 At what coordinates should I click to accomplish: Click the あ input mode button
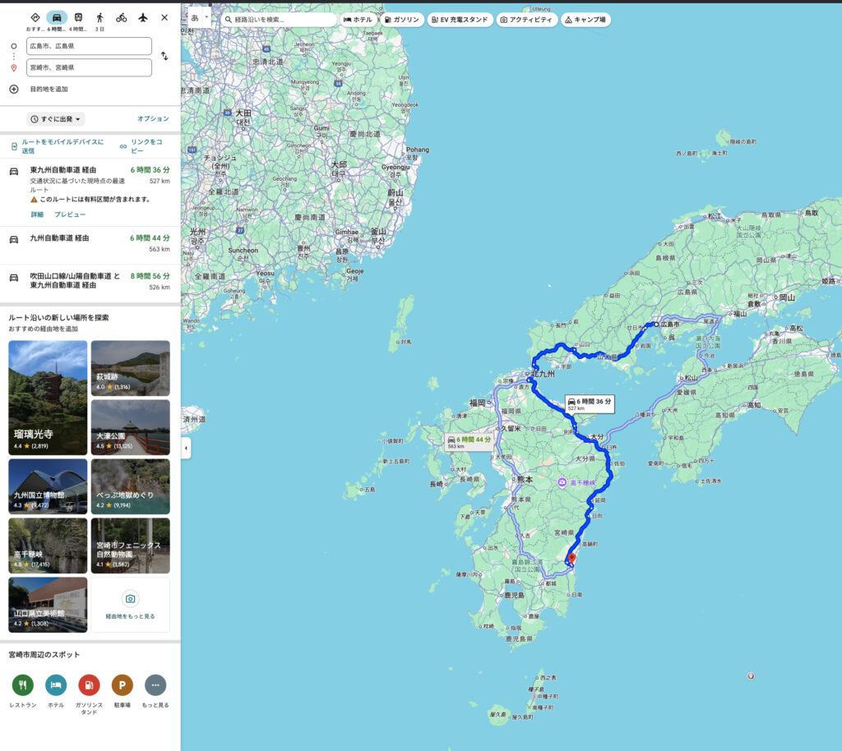[x=195, y=18]
